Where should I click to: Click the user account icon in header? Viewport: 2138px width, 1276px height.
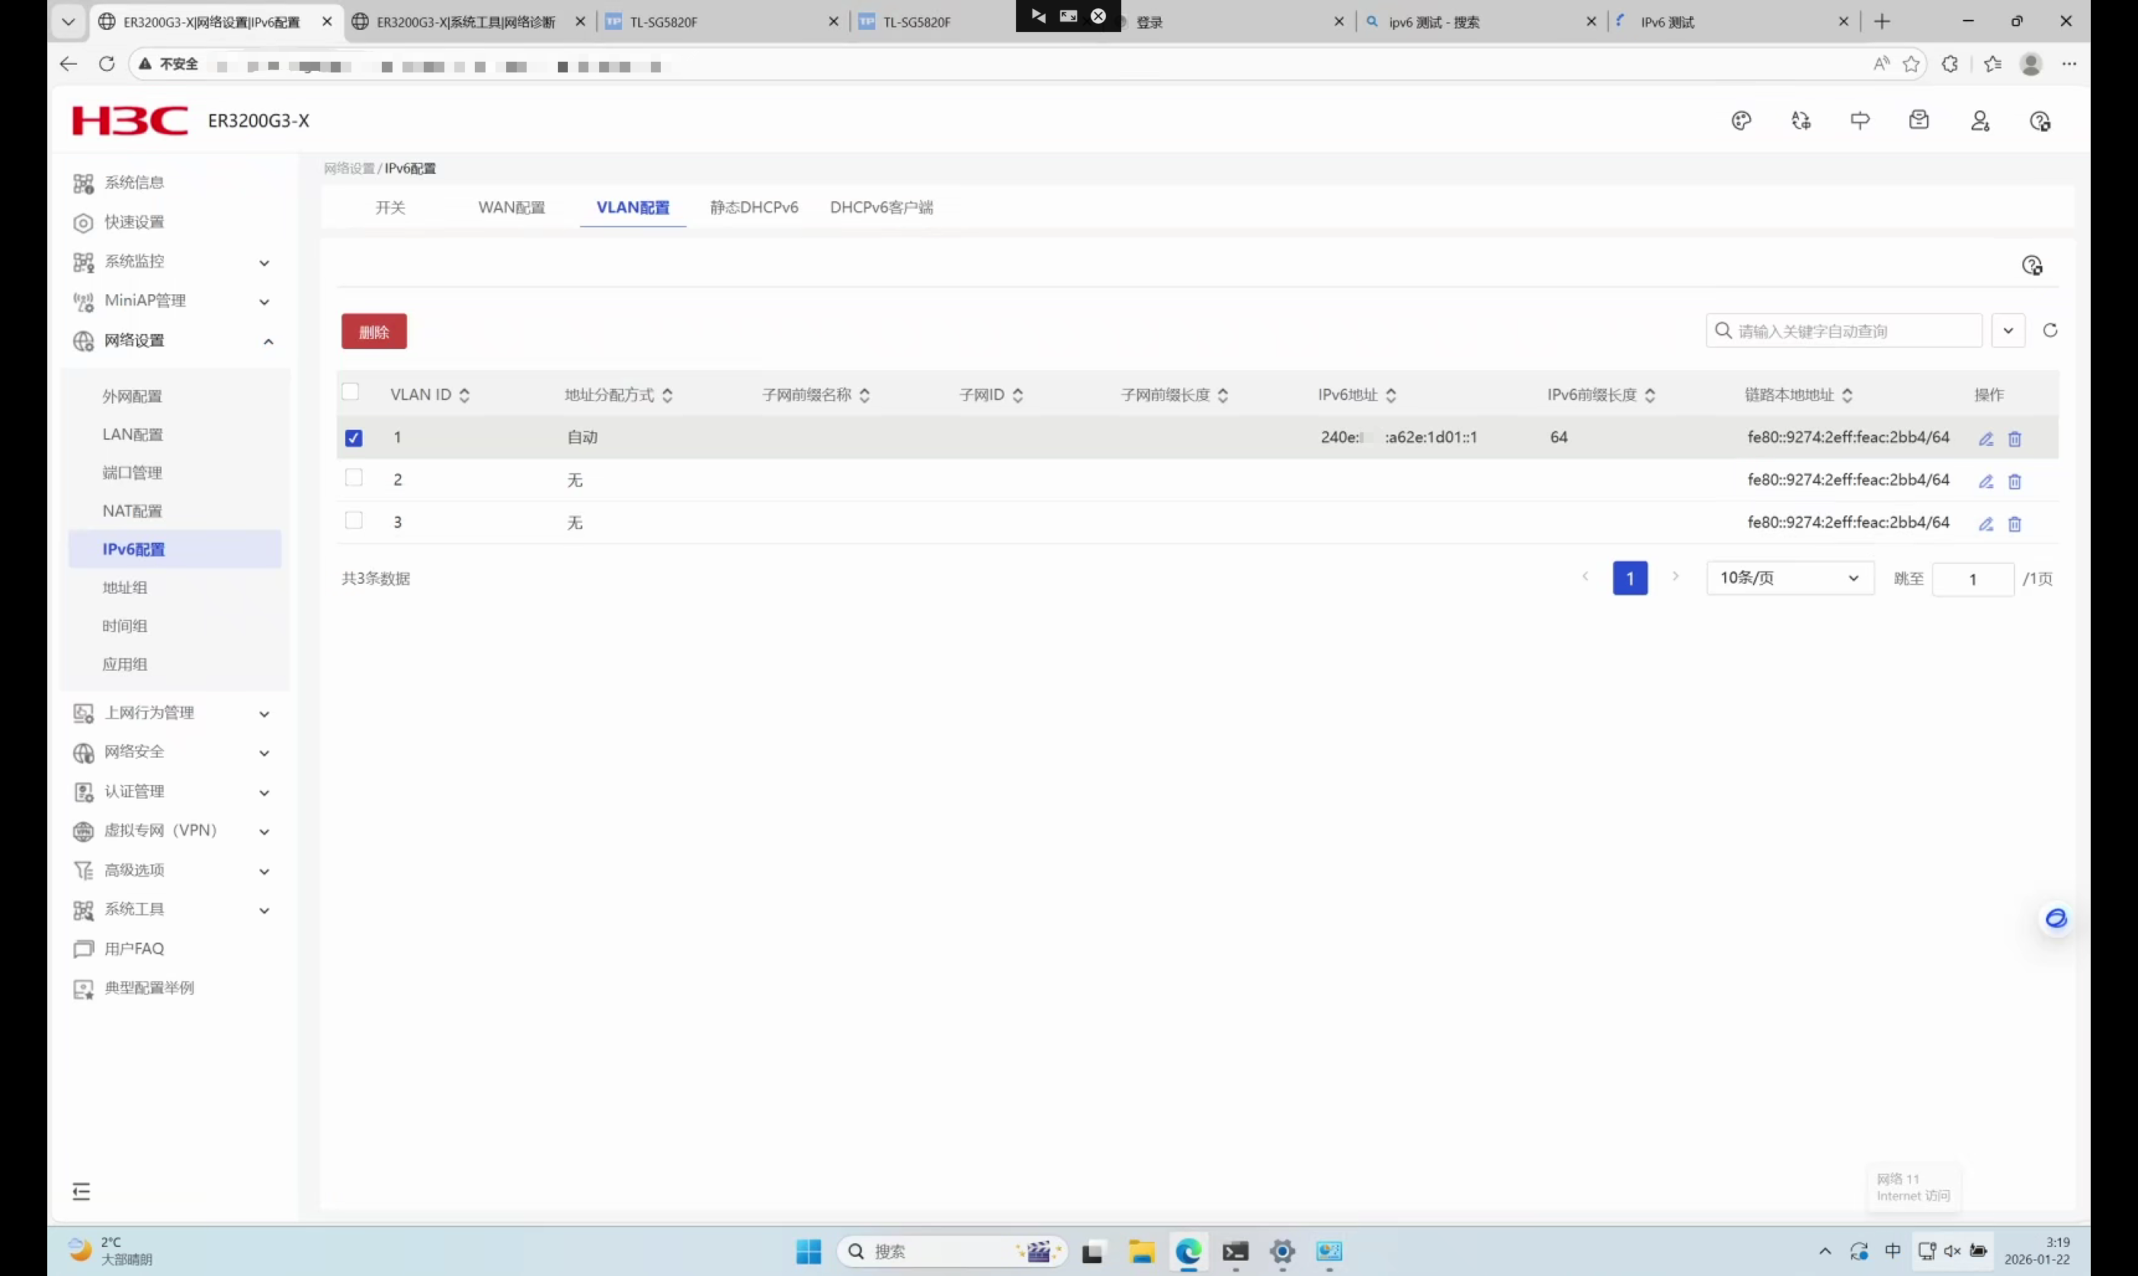pos(1979,121)
